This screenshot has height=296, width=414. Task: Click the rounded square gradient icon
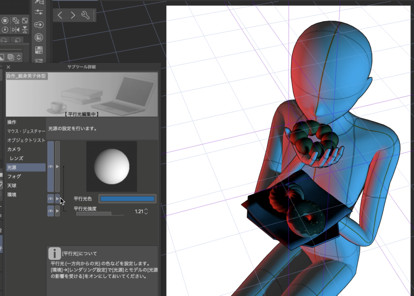tap(39, 37)
